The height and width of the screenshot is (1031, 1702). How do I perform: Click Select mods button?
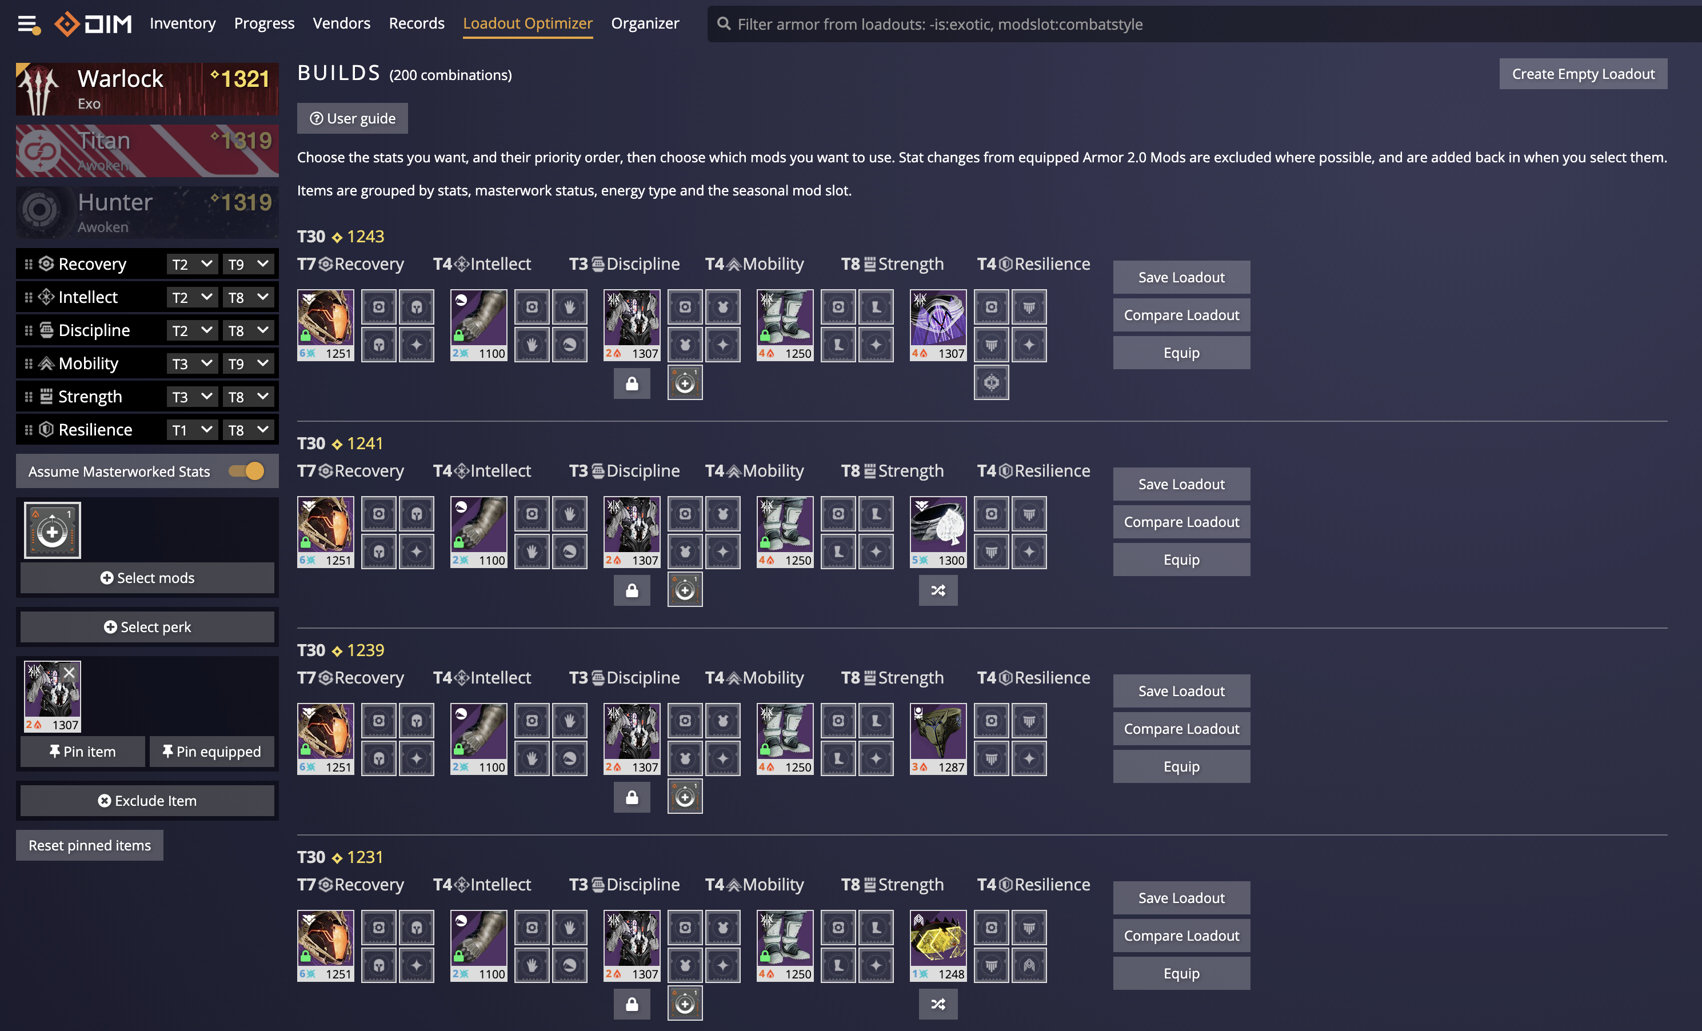point(147,577)
